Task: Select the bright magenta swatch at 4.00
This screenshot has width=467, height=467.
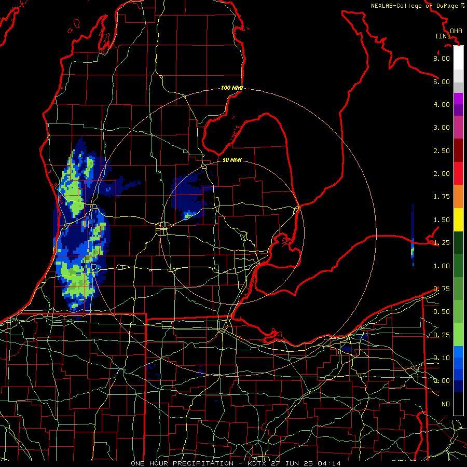Action: (x=458, y=99)
